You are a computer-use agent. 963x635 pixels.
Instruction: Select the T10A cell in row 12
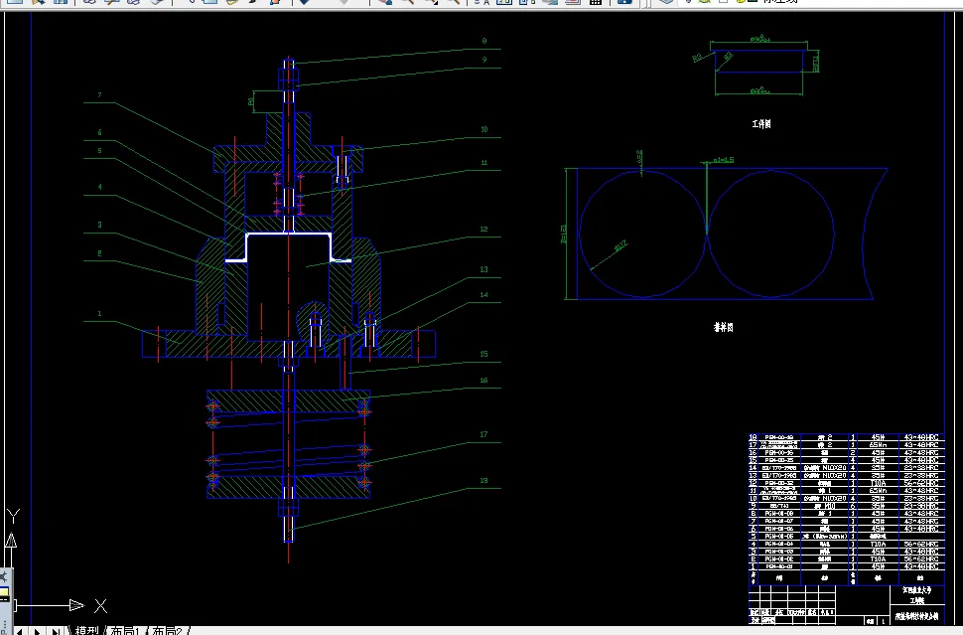878,483
